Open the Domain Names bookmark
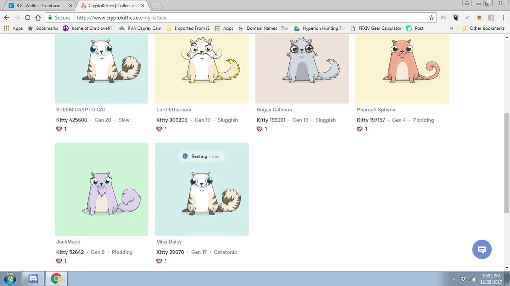Viewport: 510px width, 286px height. [x=263, y=28]
